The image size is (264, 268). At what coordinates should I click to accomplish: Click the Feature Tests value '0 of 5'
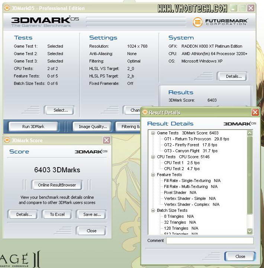[x=52, y=76]
